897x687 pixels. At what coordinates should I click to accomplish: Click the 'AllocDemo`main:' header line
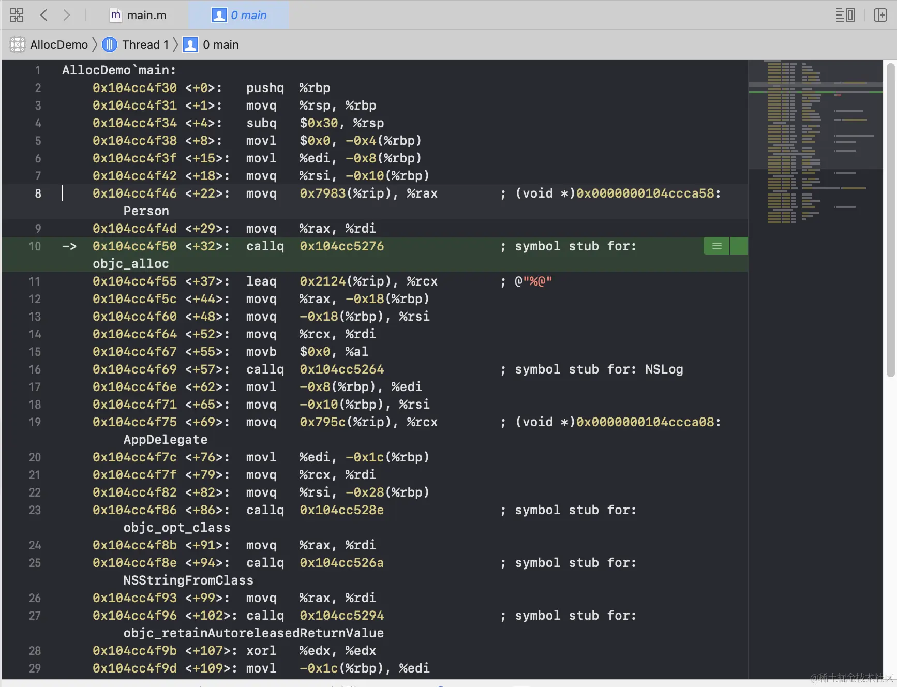119,70
